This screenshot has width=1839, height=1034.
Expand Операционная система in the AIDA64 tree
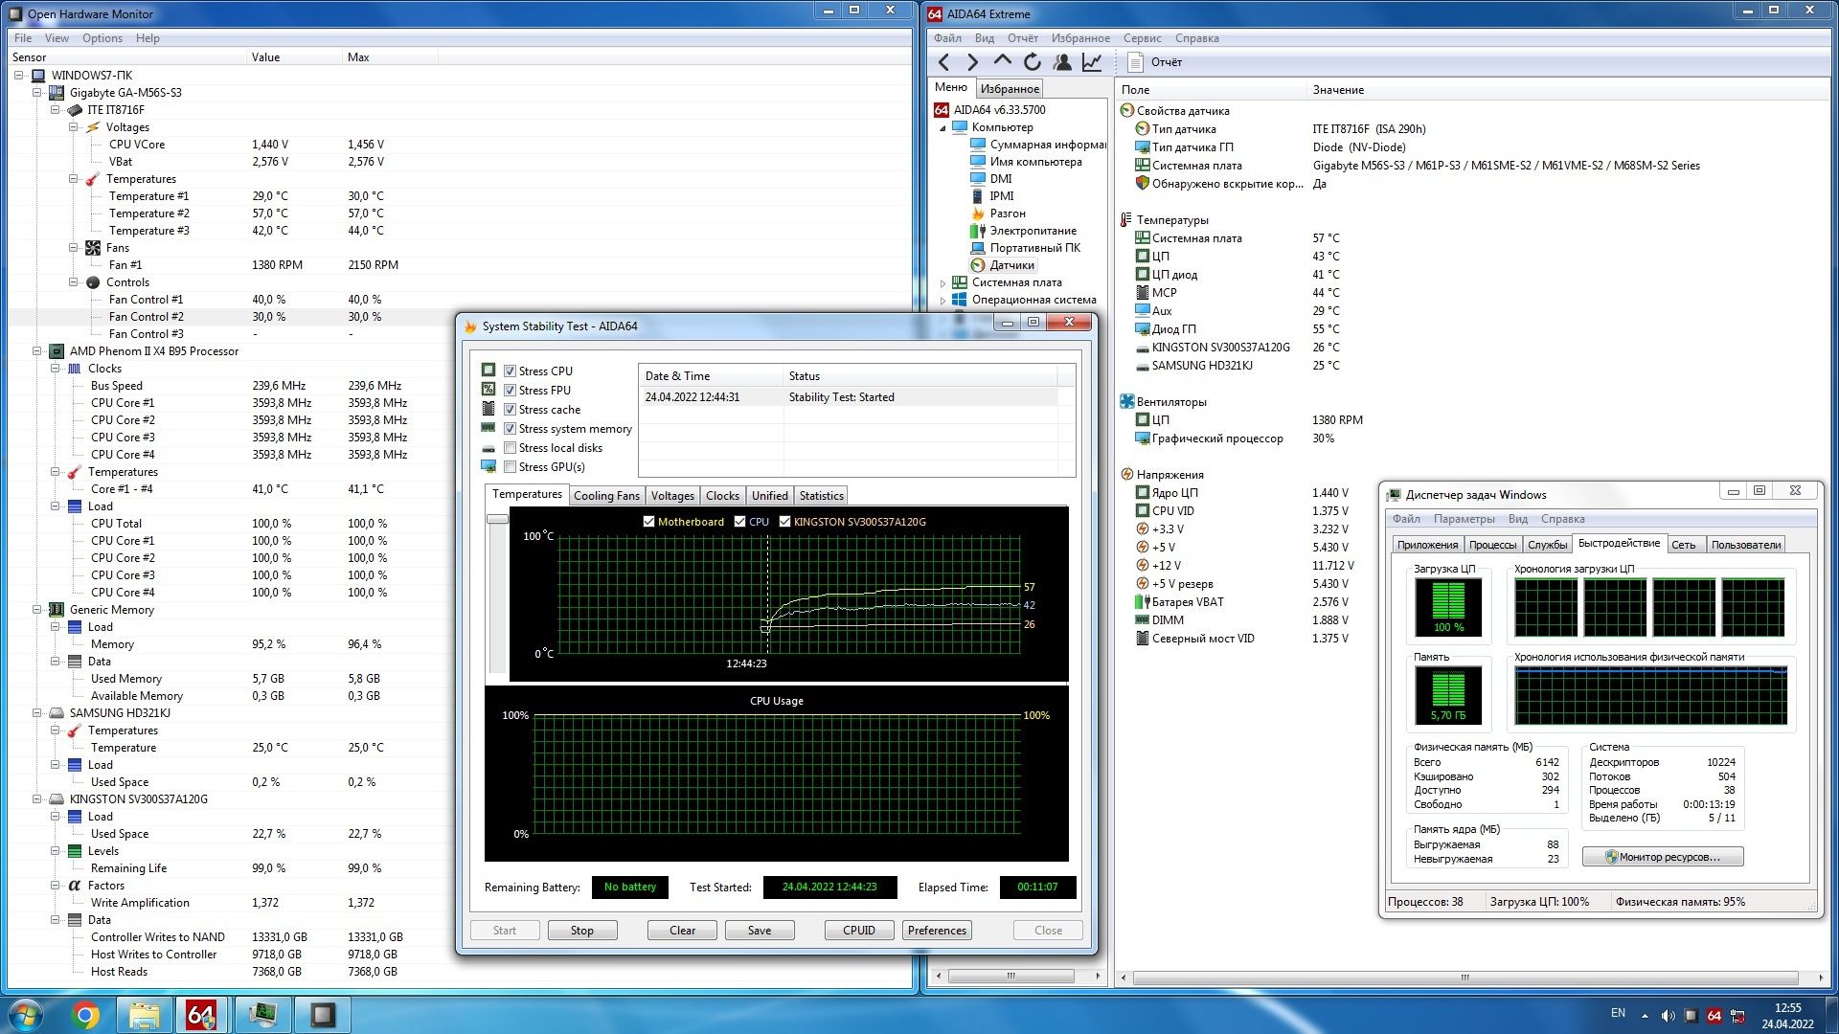[942, 300]
